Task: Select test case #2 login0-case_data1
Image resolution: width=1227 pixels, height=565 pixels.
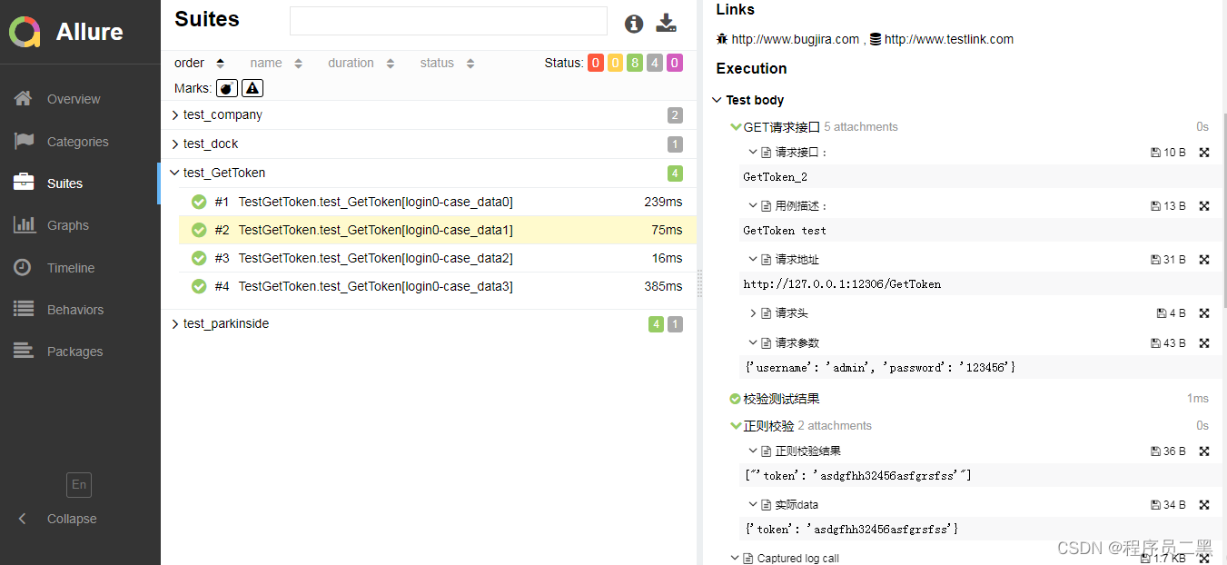Action: (438, 230)
